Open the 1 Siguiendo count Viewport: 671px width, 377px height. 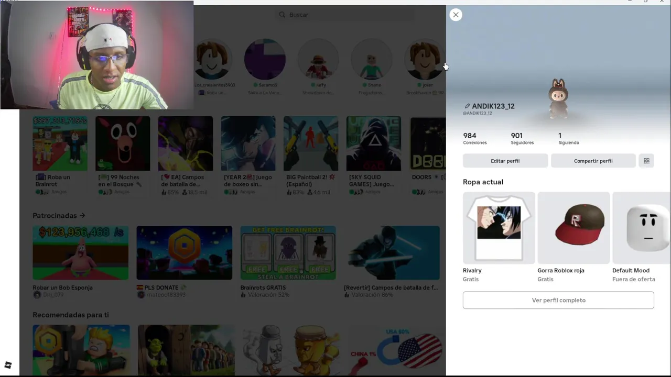(x=569, y=138)
